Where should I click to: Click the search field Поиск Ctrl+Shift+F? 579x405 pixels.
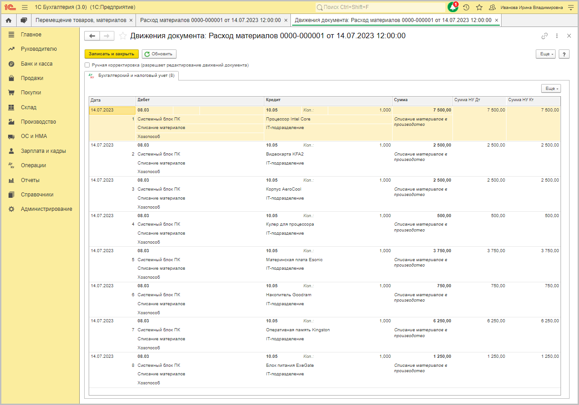click(380, 7)
